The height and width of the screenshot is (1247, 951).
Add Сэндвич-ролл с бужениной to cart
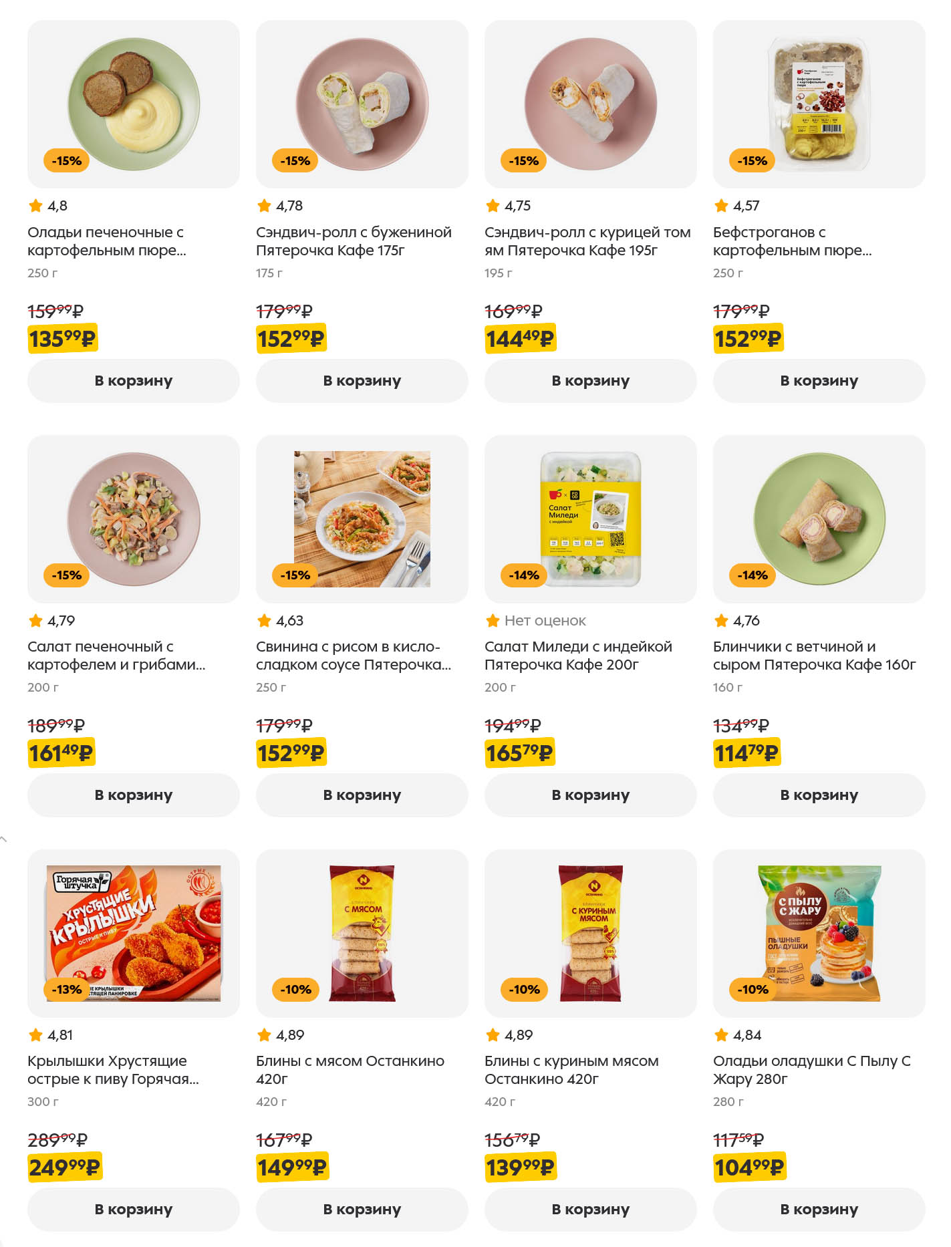[362, 381]
